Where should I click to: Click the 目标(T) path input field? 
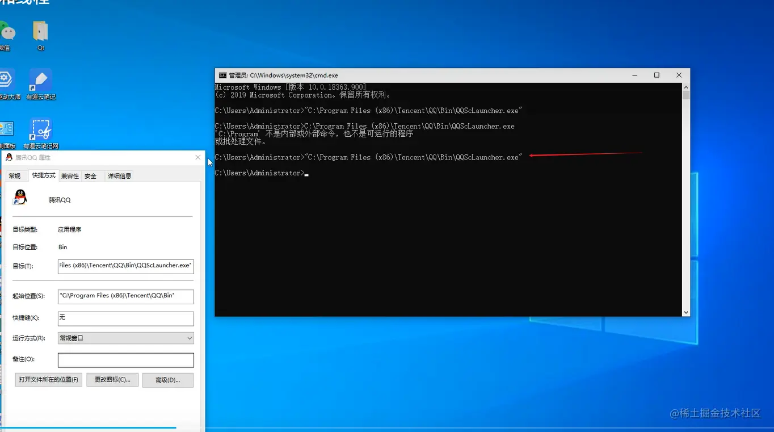(x=126, y=266)
